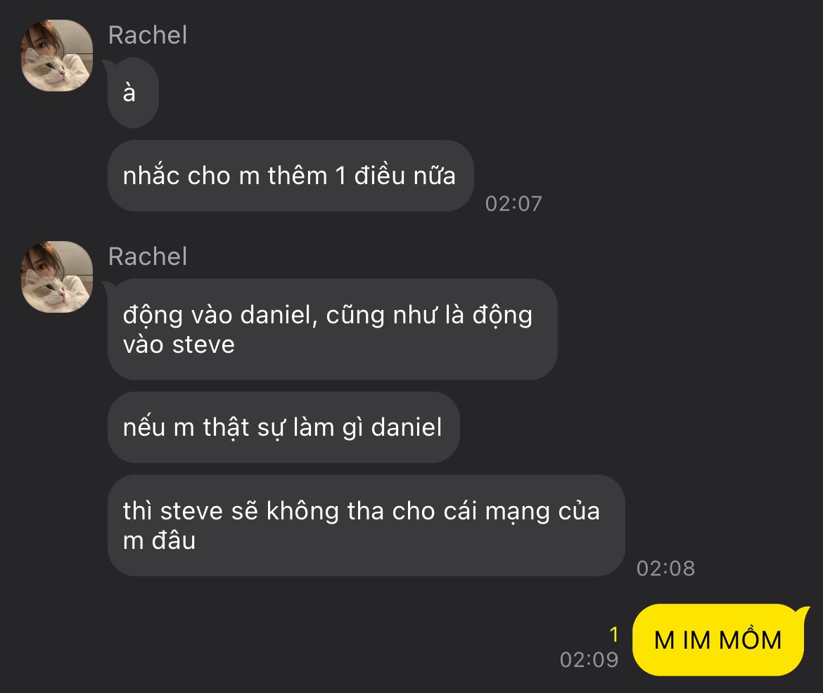Click the tail of the yellow sent bubble
Screen dimensions: 823x693
[x=802, y=614]
